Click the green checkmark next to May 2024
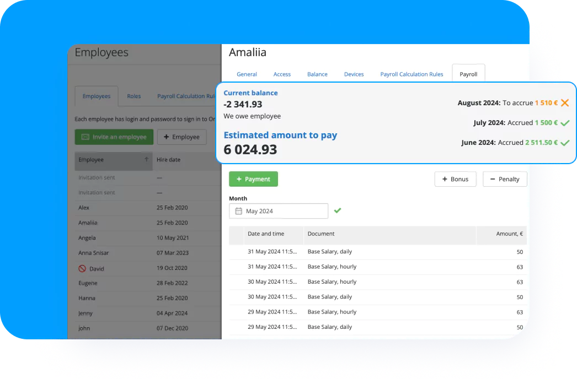Viewport: 577px width, 379px height. pos(338,210)
